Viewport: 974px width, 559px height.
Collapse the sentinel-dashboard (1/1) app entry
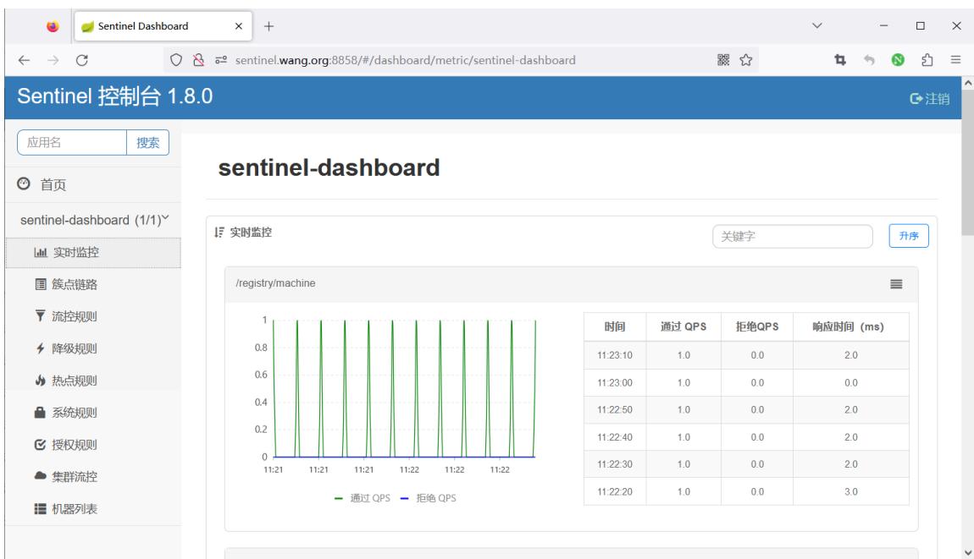93,220
